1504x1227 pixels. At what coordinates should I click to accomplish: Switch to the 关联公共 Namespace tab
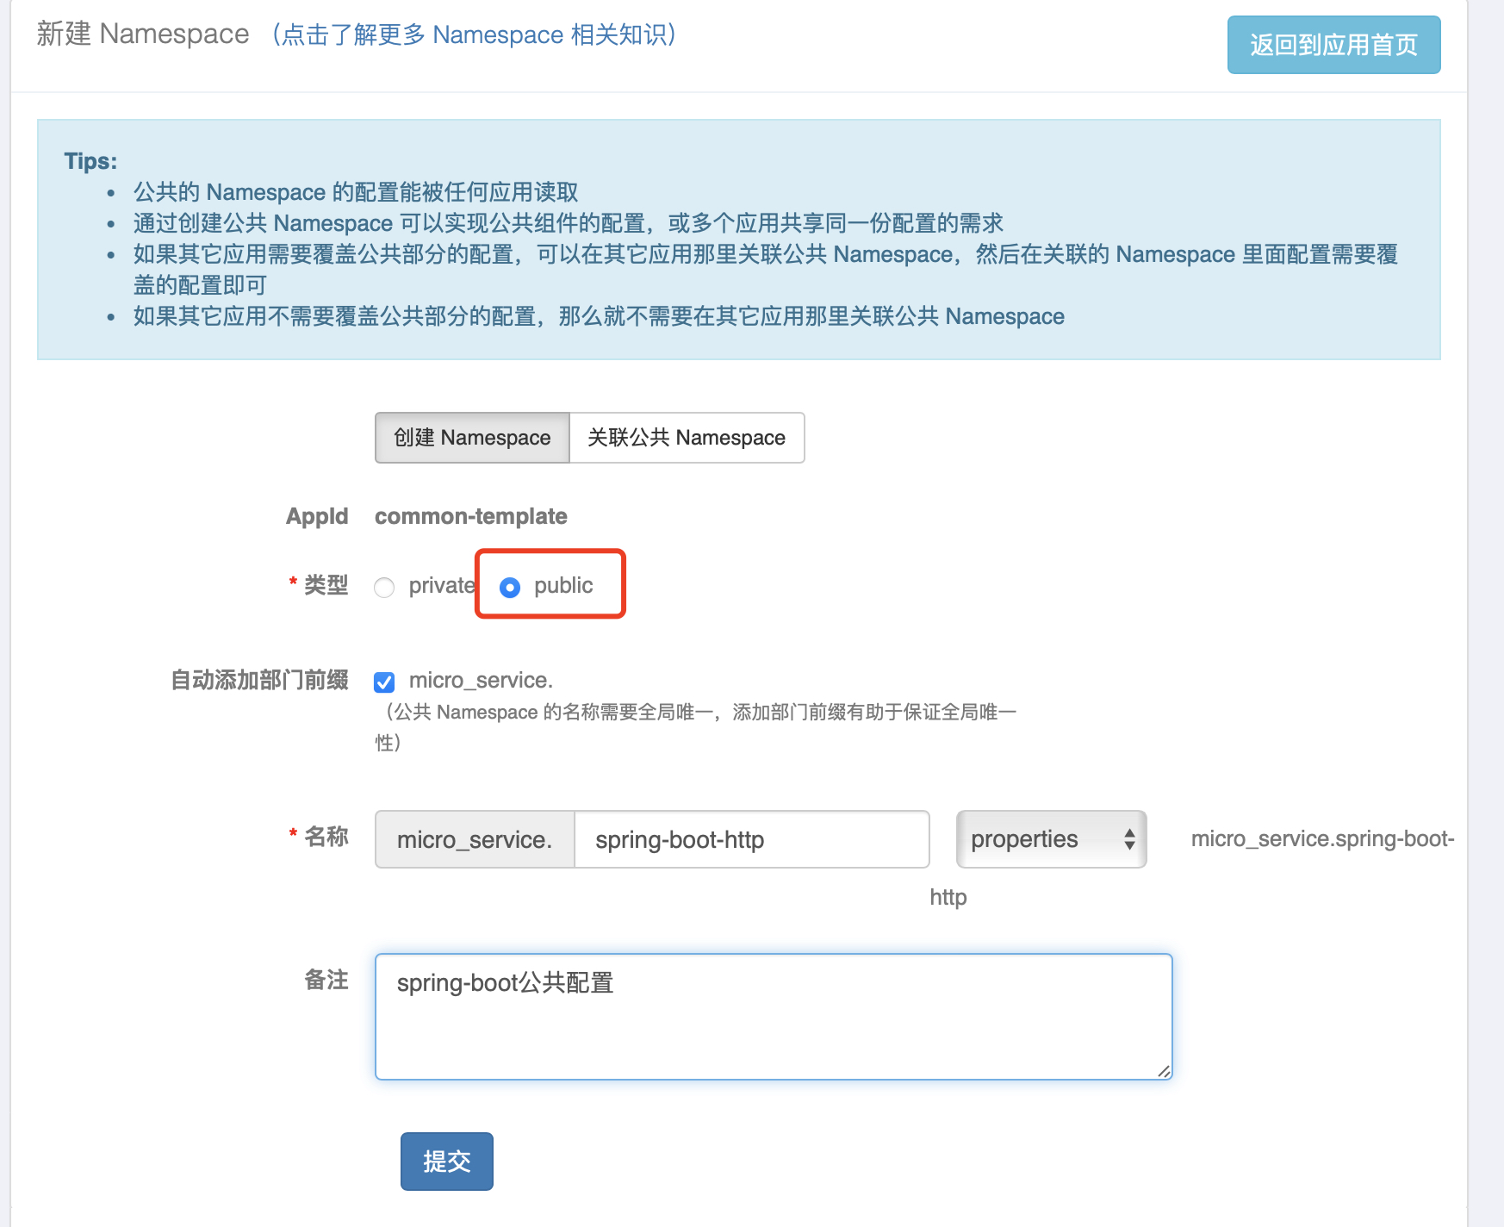tap(687, 438)
